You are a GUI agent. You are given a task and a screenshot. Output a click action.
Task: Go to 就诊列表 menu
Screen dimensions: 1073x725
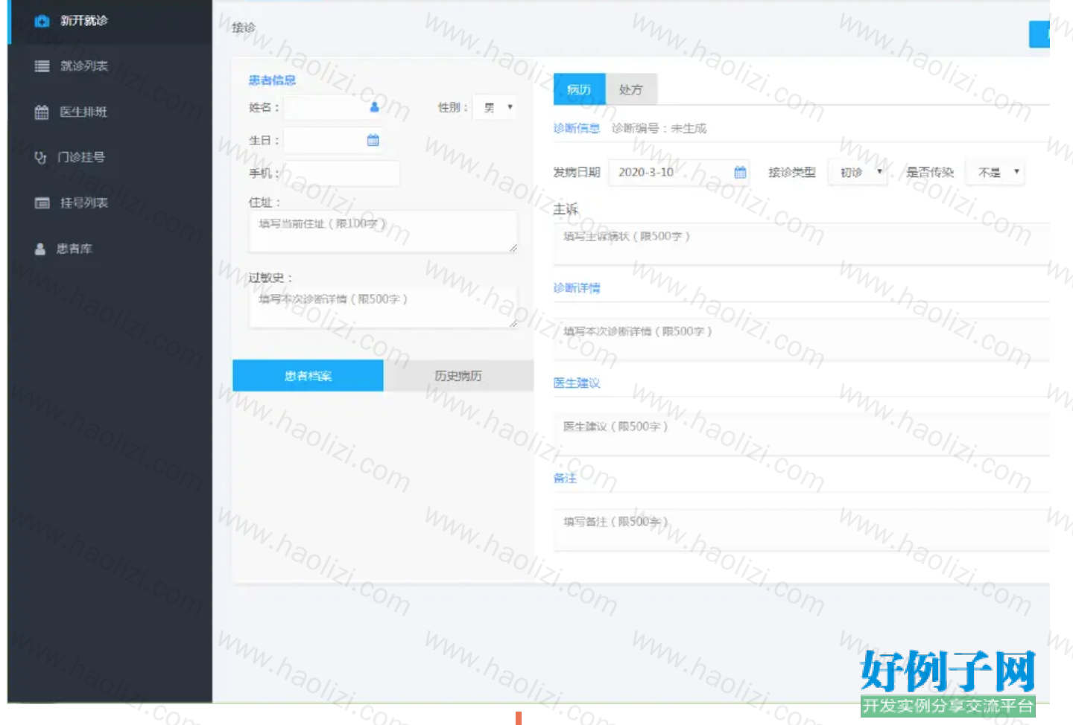110,66
